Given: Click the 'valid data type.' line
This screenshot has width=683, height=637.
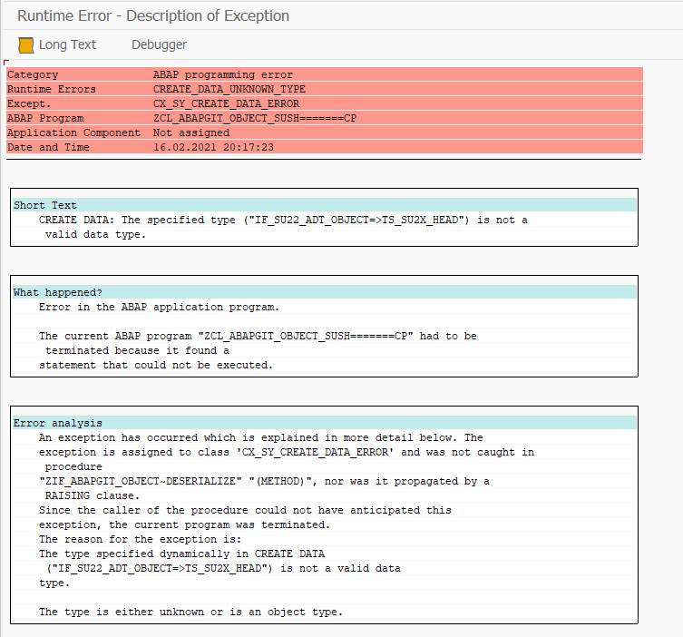Looking at the screenshot, I should click(95, 234).
